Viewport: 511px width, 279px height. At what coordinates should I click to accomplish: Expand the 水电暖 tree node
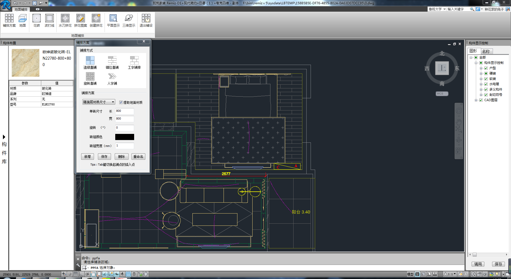[481, 84]
